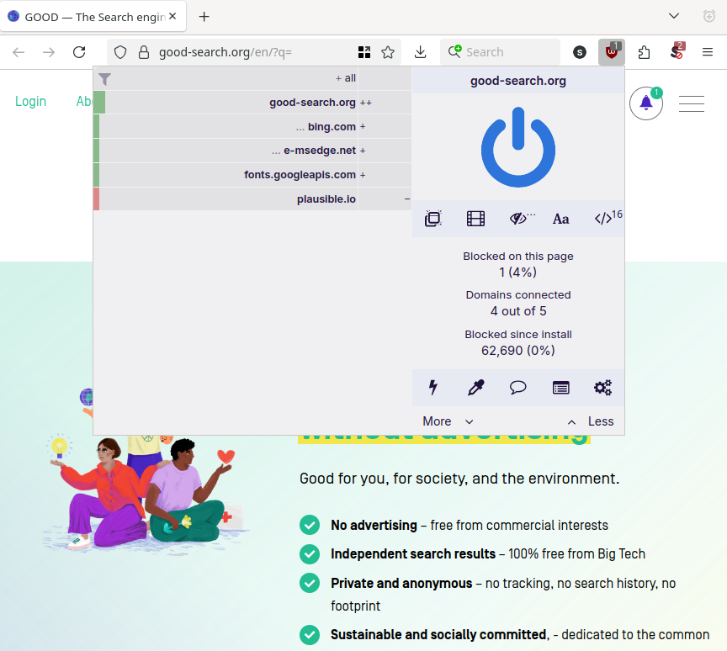The width and height of the screenshot is (727, 651).
Task: Start the element picker eyedropper tool
Action: (x=475, y=388)
